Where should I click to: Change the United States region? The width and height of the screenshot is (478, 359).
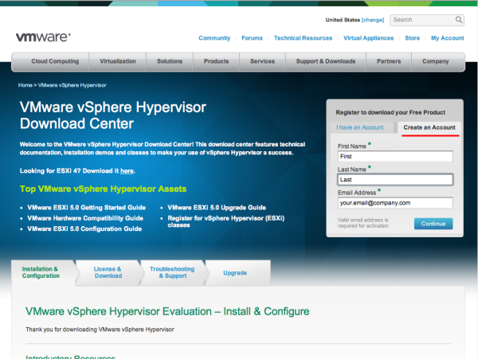(x=373, y=20)
